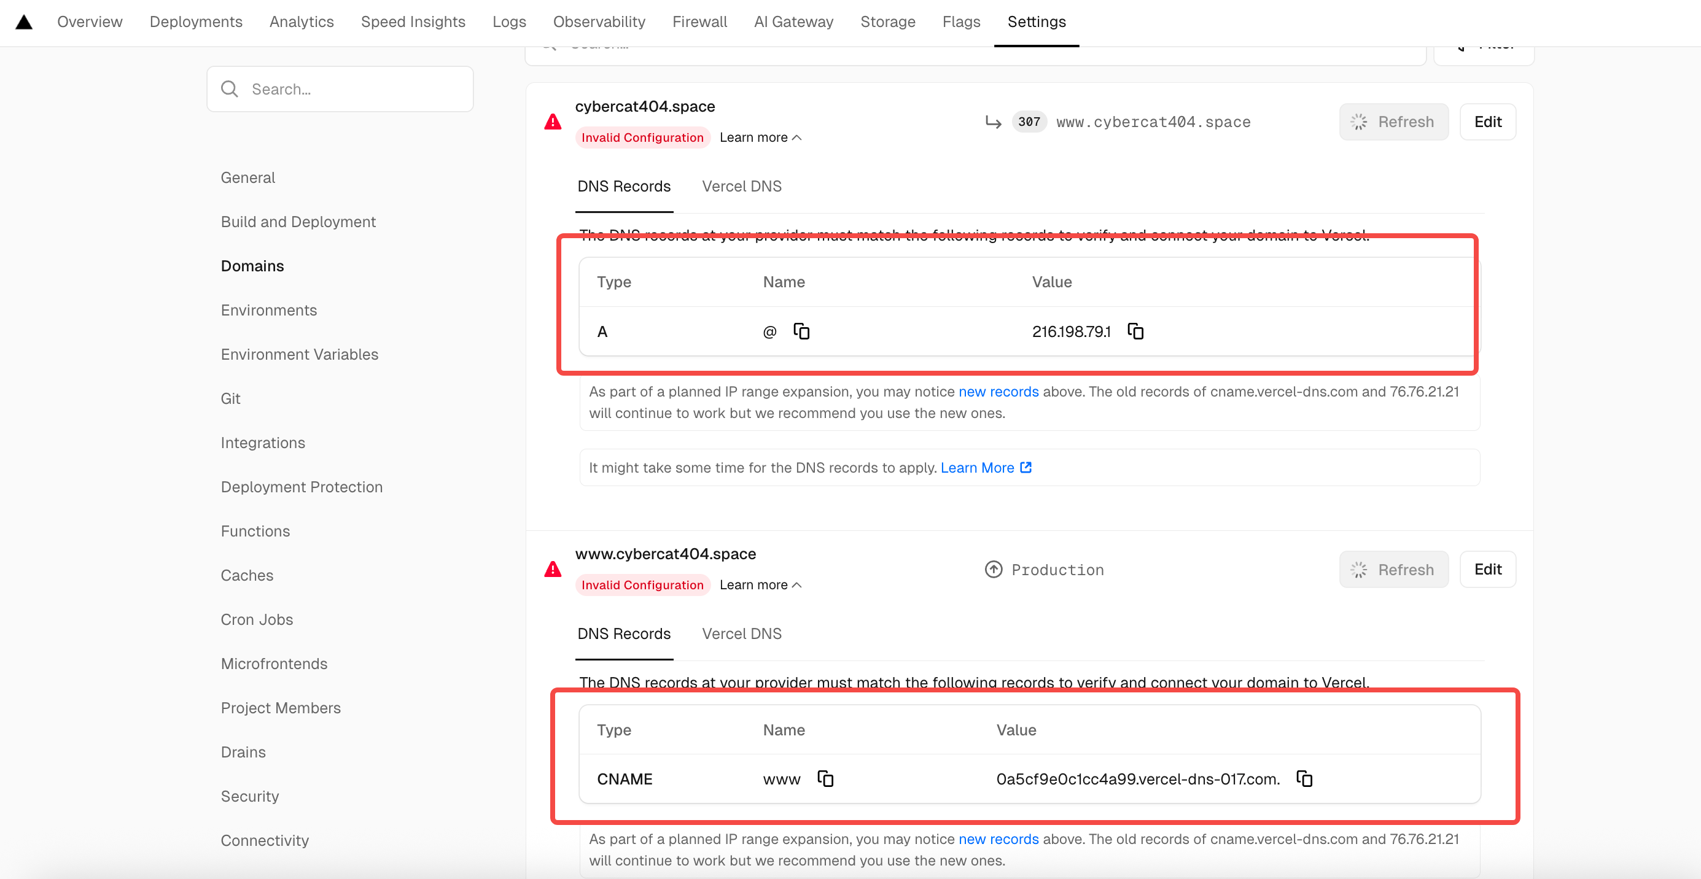Screen dimensions: 1701x879
Task: Open the Learn More external link
Action: pos(986,468)
